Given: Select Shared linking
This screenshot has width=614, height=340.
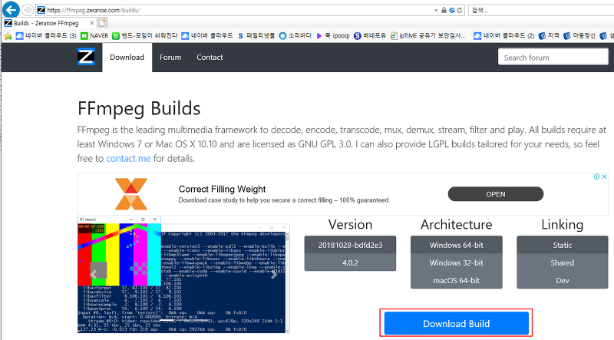Looking at the screenshot, I should 563,262.
